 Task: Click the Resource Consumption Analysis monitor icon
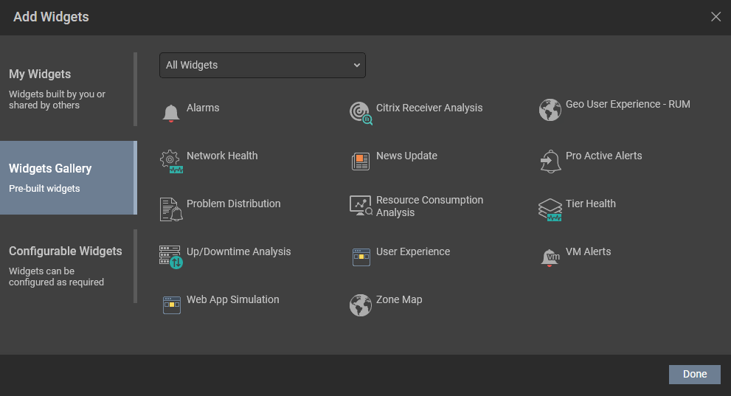(361, 206)
